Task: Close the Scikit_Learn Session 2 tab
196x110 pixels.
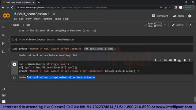Action: (x=33, y=2)
